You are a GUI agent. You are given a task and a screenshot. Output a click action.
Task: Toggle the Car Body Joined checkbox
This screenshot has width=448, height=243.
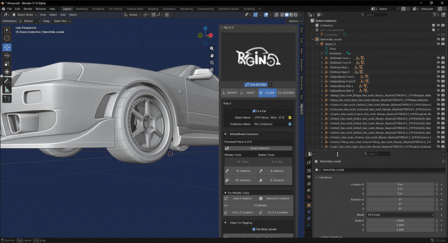[x=254, y=229]
